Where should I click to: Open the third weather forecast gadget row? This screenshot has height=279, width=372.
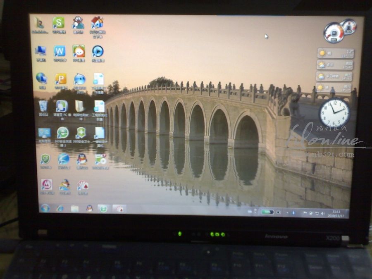pos(334,76)
